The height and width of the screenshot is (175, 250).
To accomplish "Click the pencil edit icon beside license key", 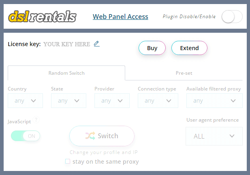I will coord(96,44).
